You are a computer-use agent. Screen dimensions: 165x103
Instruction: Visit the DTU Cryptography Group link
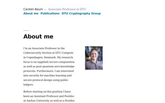81,13
